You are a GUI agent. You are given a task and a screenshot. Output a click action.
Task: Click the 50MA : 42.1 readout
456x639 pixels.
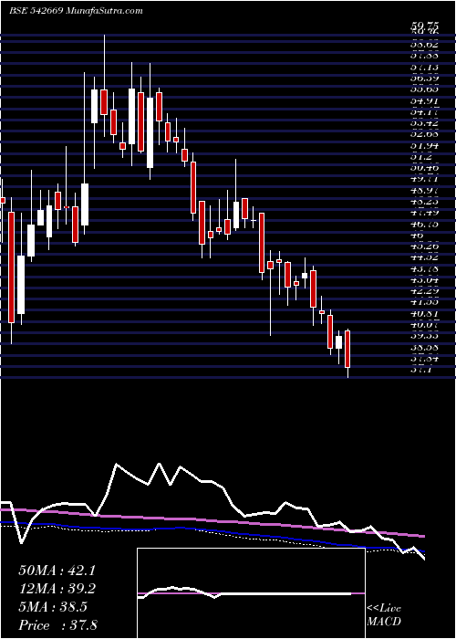[57, 571]
